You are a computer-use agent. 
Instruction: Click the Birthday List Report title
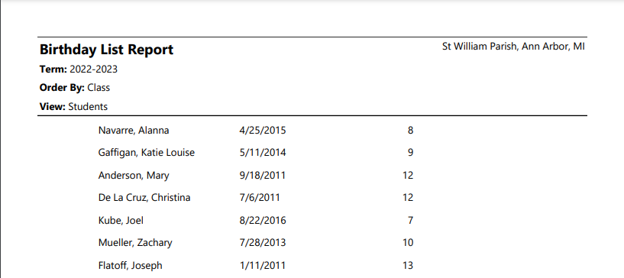click(x=107, y=50)
